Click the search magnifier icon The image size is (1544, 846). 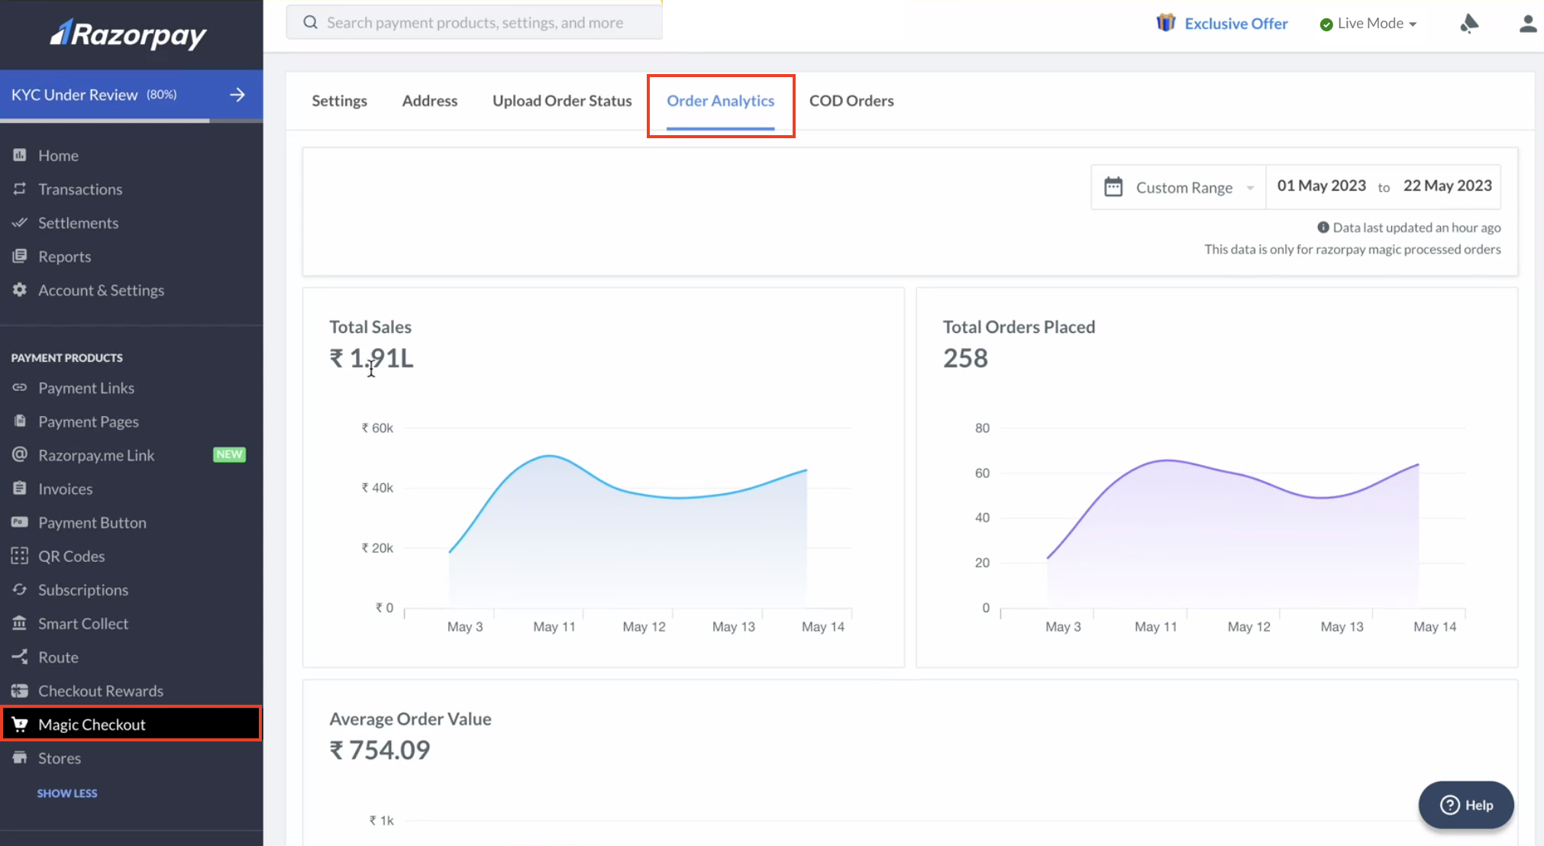coord(310,22)
